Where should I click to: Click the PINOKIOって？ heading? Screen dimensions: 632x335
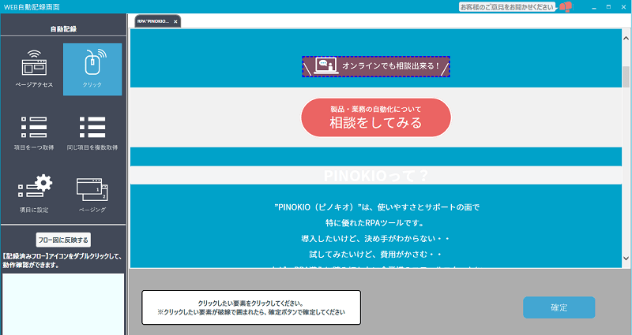[376, 175]
